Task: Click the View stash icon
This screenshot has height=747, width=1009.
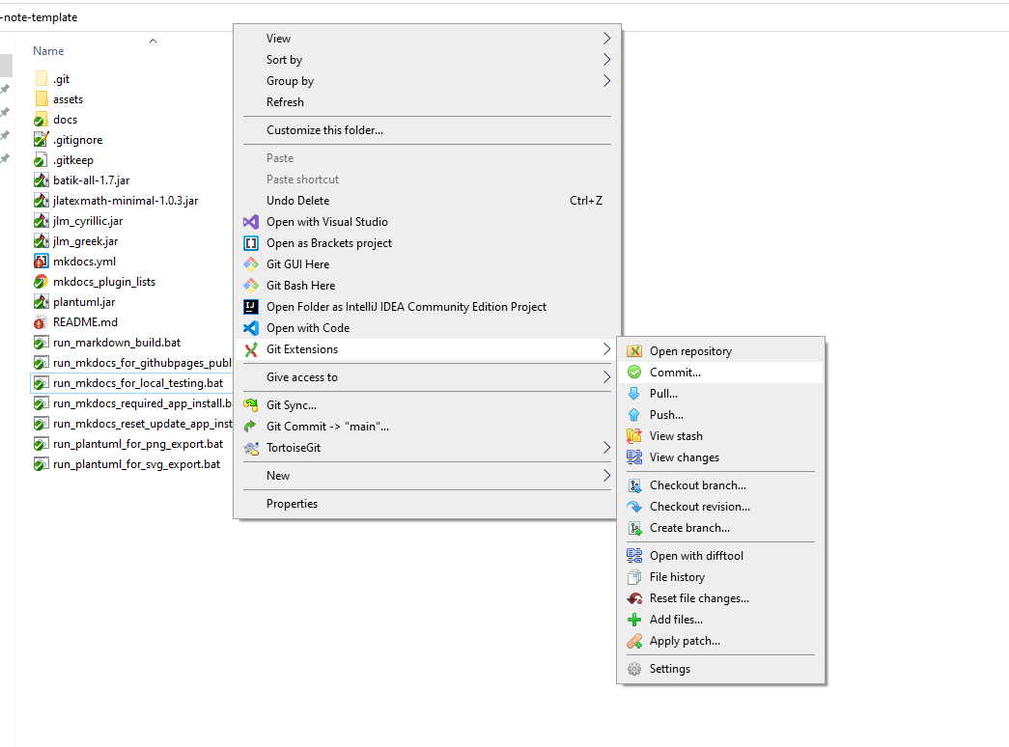Action: click(x=633, y=435)
